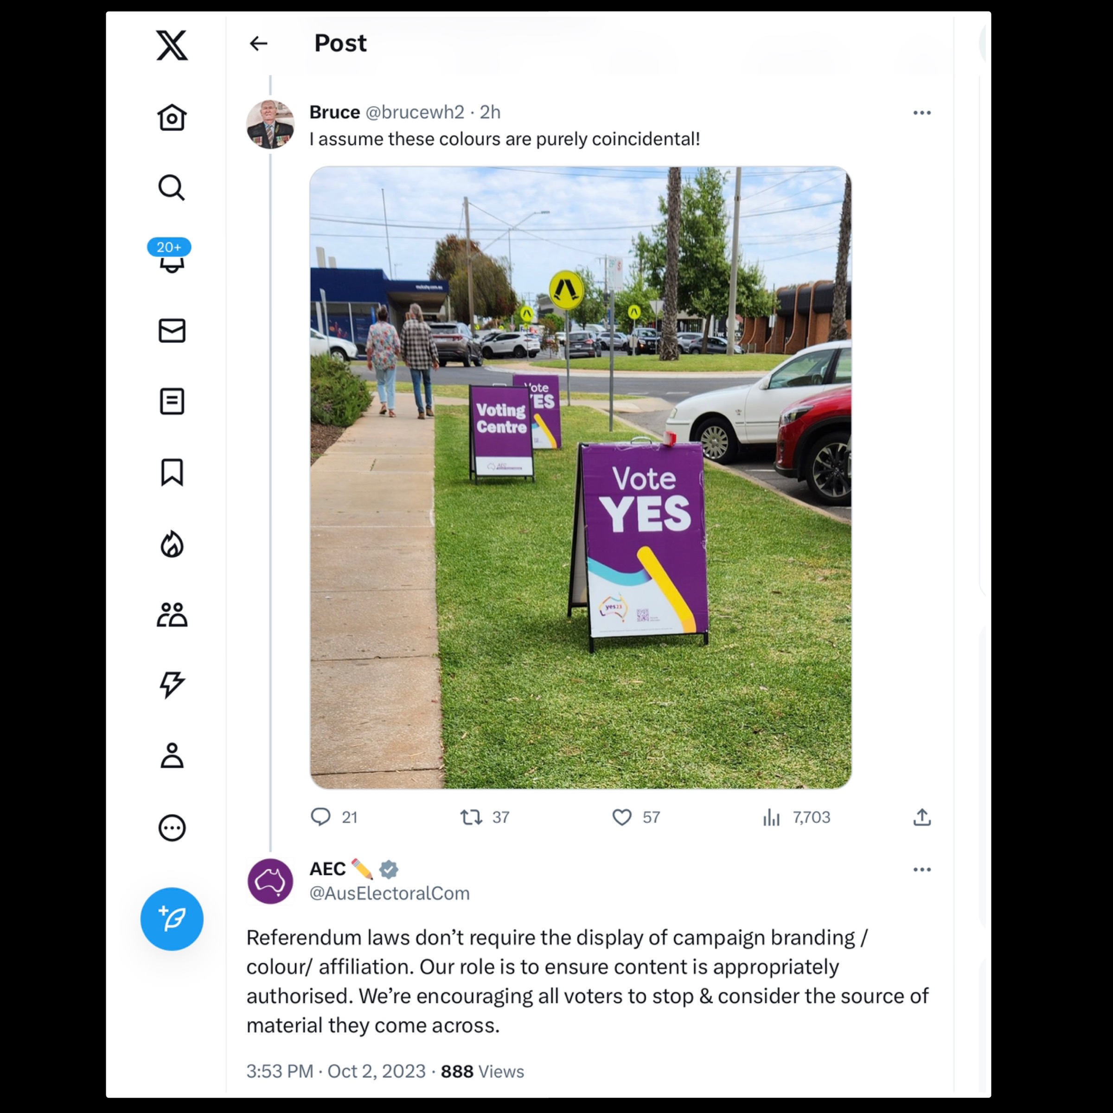This screenshot has height=1113, width=1113.
Task: Enlarge the Vote YES signs photo
Action: tap(581, 478)
